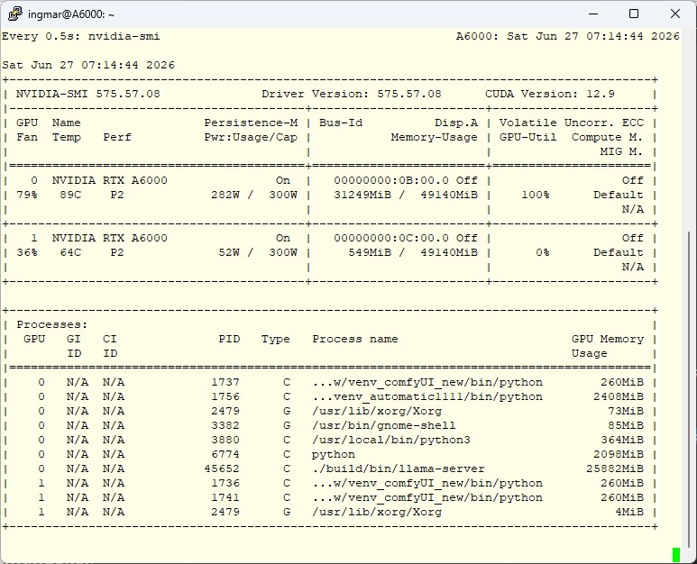Screen dimensions: 697x564
Task: Click the 'Process name' column header
Action: (355, 340)
